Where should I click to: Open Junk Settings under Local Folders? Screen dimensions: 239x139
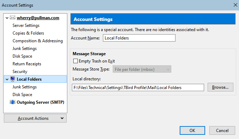tap(24, 87)
